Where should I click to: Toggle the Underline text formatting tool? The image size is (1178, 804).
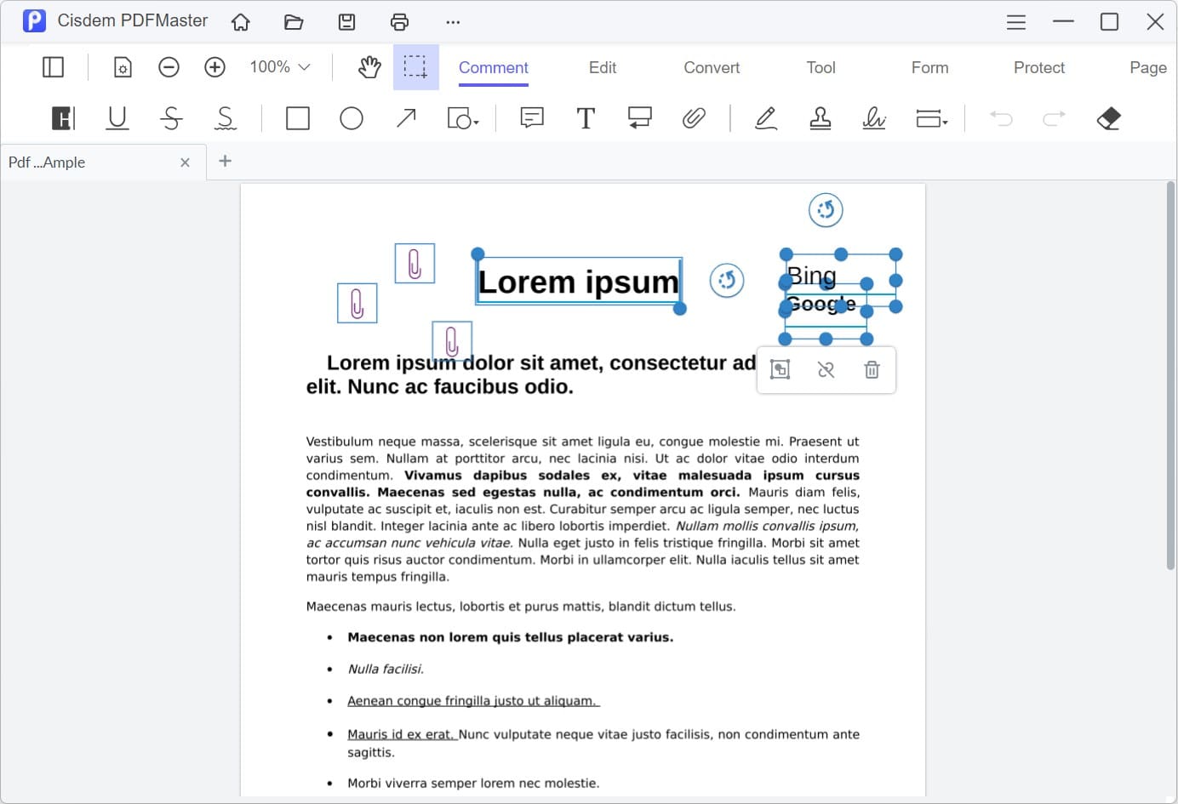tap(117, 118)
